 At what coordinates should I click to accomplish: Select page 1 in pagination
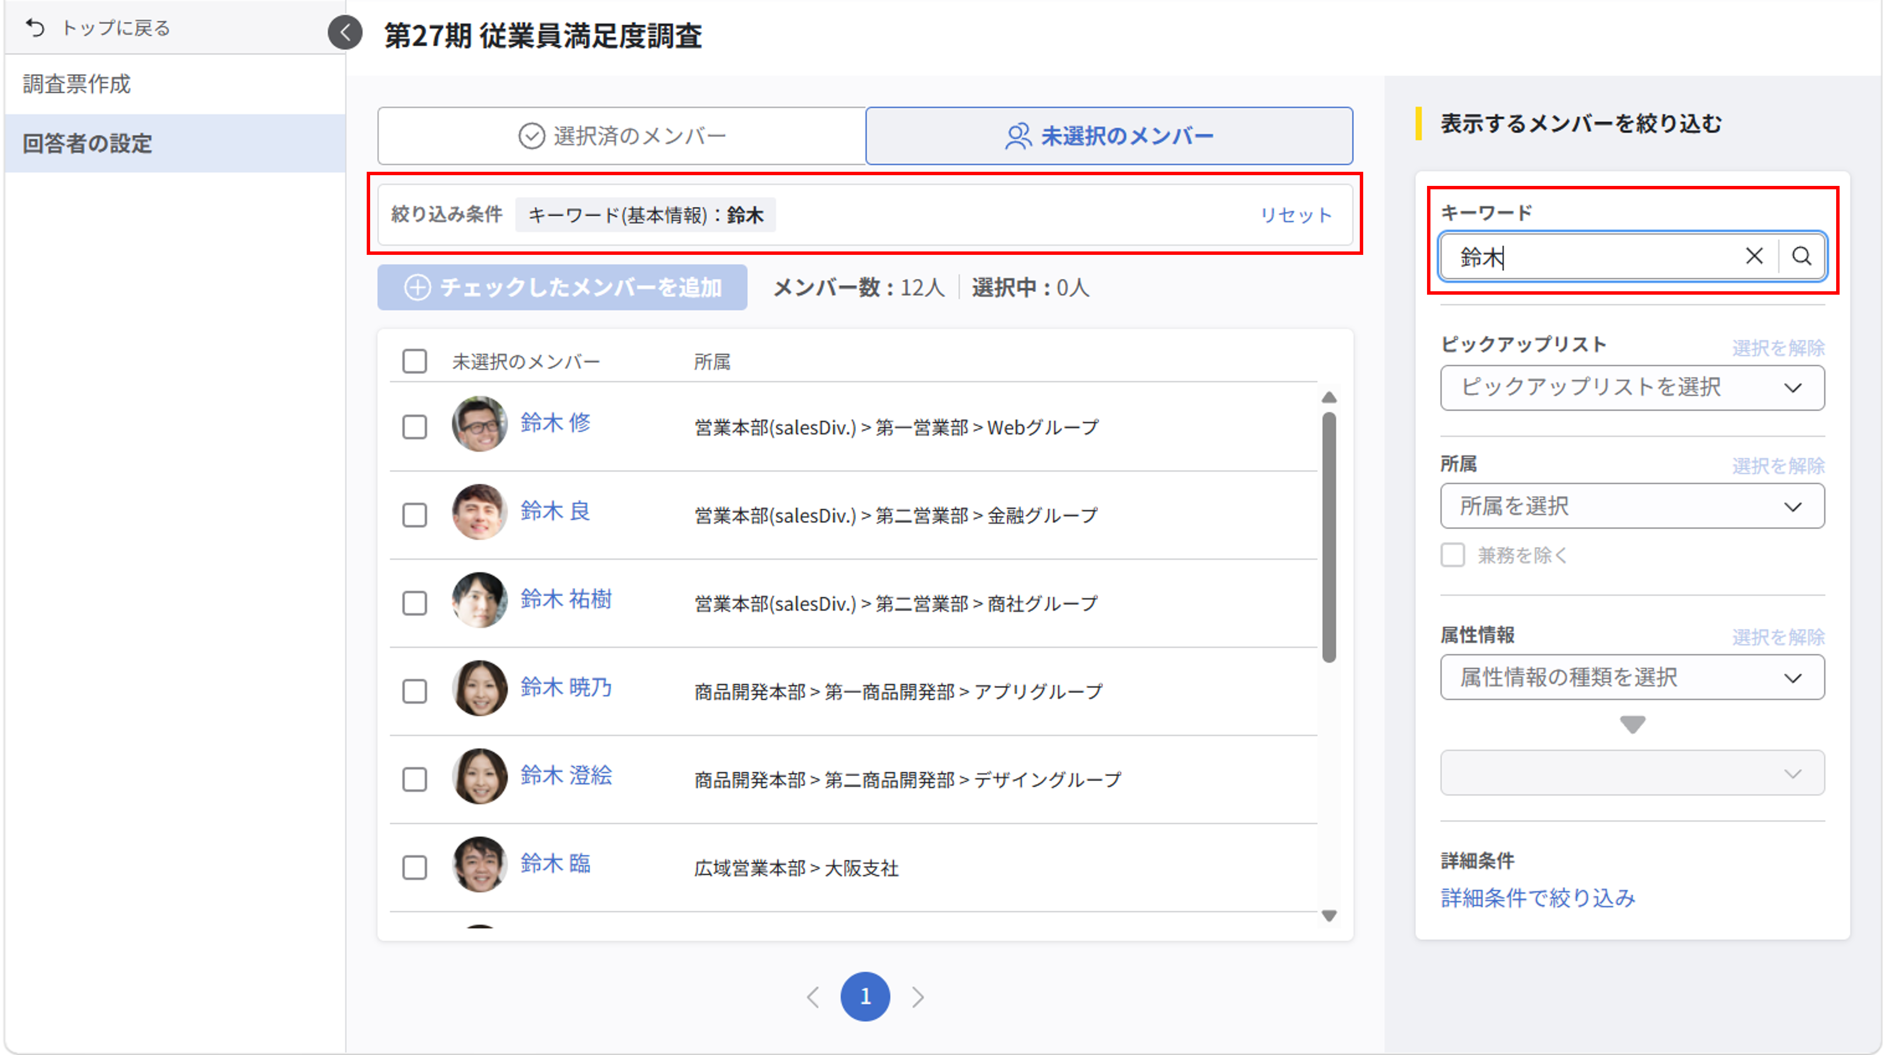(865, 996)
